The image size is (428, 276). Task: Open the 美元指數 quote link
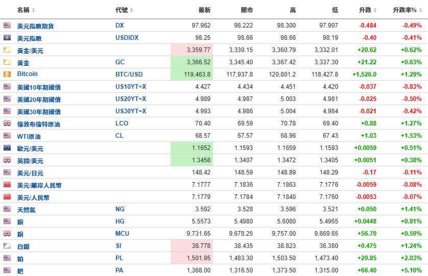tap(30, 38)
